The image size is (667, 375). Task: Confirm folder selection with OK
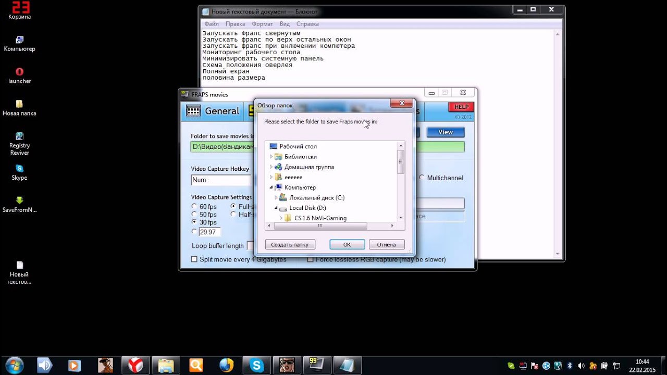click(x=347, y=244)
